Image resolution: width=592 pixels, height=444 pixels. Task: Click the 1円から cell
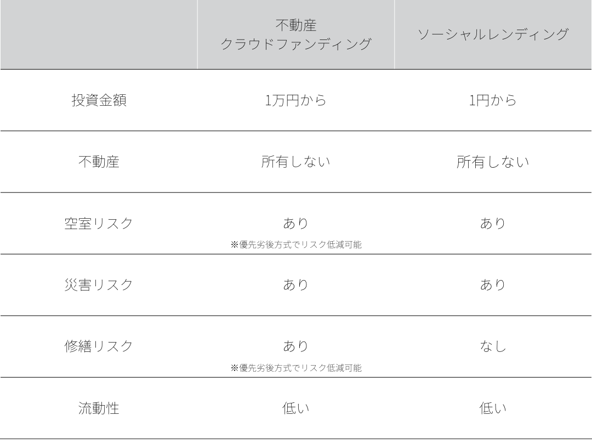pyautogui.click(x=493, y=100)
